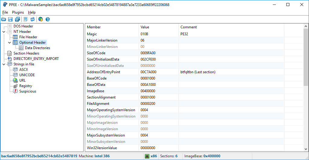The width and height of the screenshot is (309, 160).
Task: Click the Save all toolbar icon
Action: (x=17, y=19)
